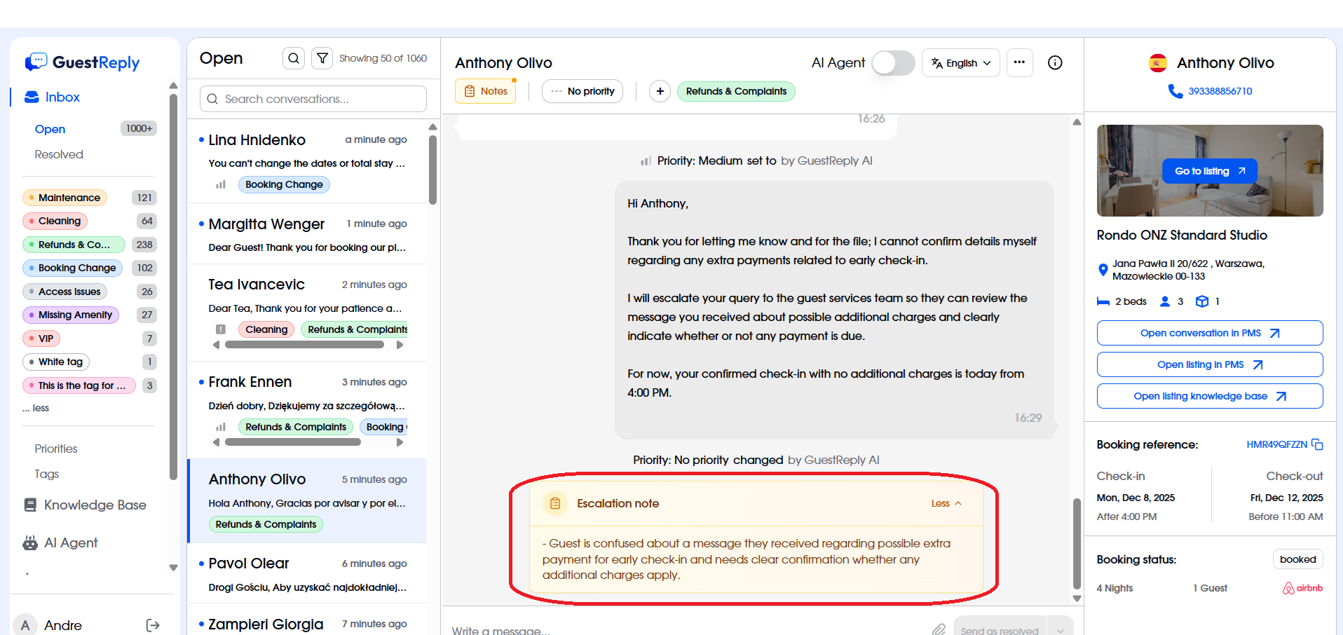Open the Resolved conversations tab

pos(59,154)
